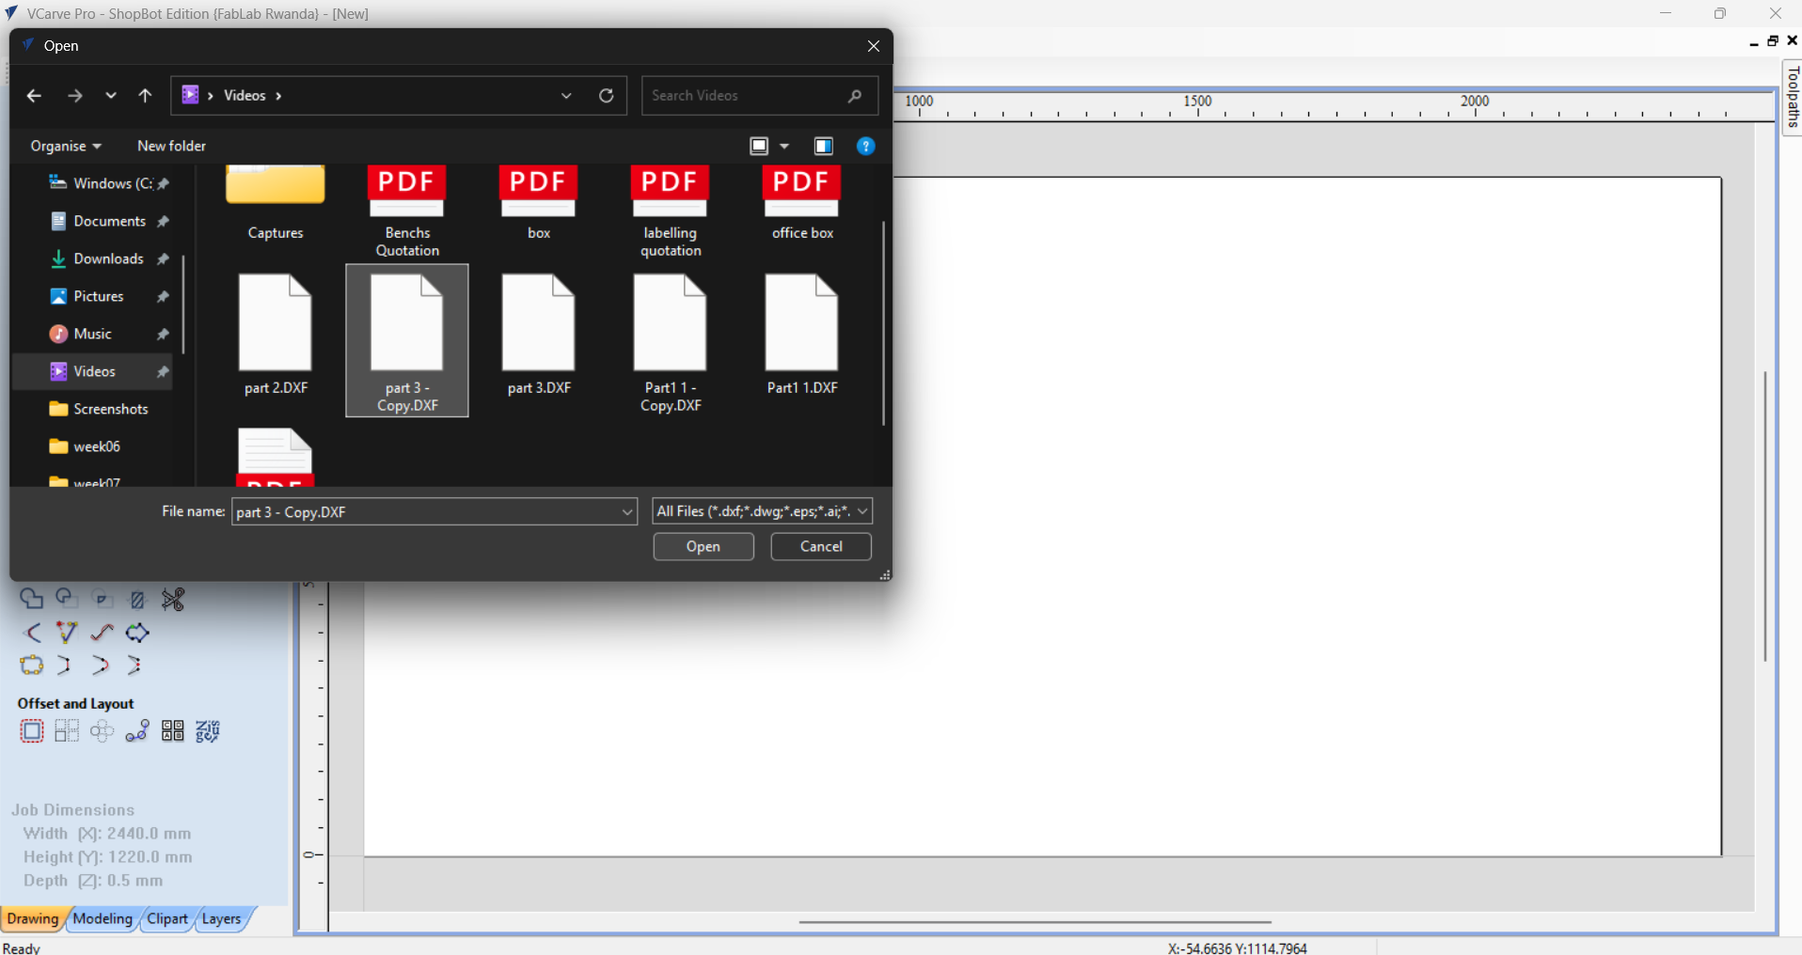Go back in the Open dialog
This screenshot has height=955, width=1802.
(x=34, y=96)
